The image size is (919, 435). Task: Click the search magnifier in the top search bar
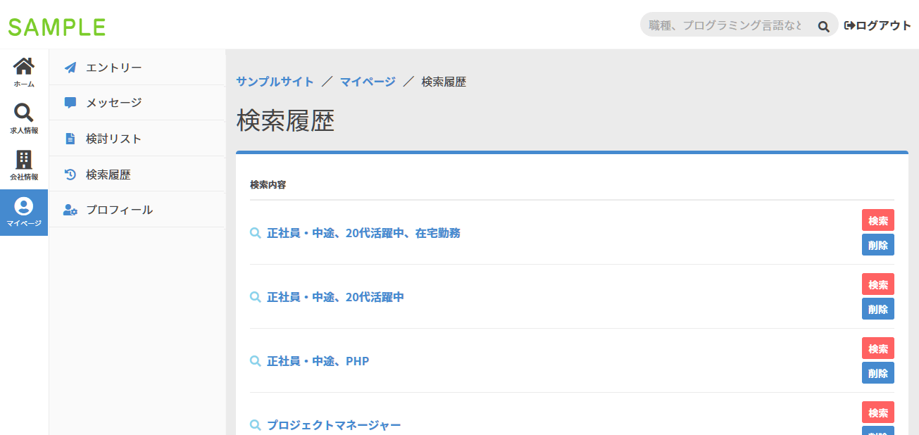click(x=823, y=25)
